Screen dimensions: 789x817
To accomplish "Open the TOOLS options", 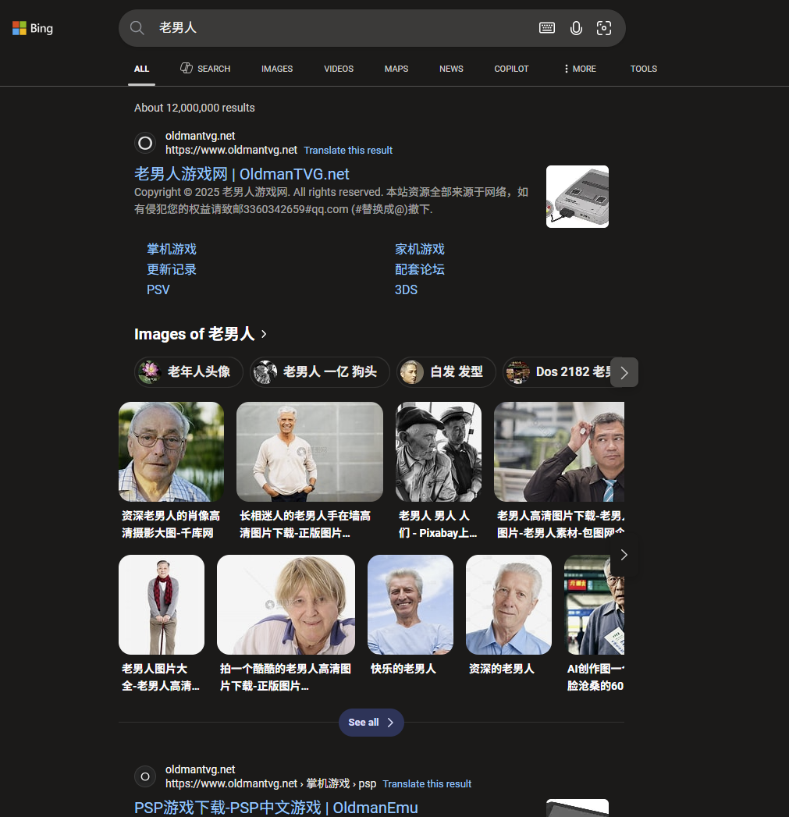I will [644, 69].
